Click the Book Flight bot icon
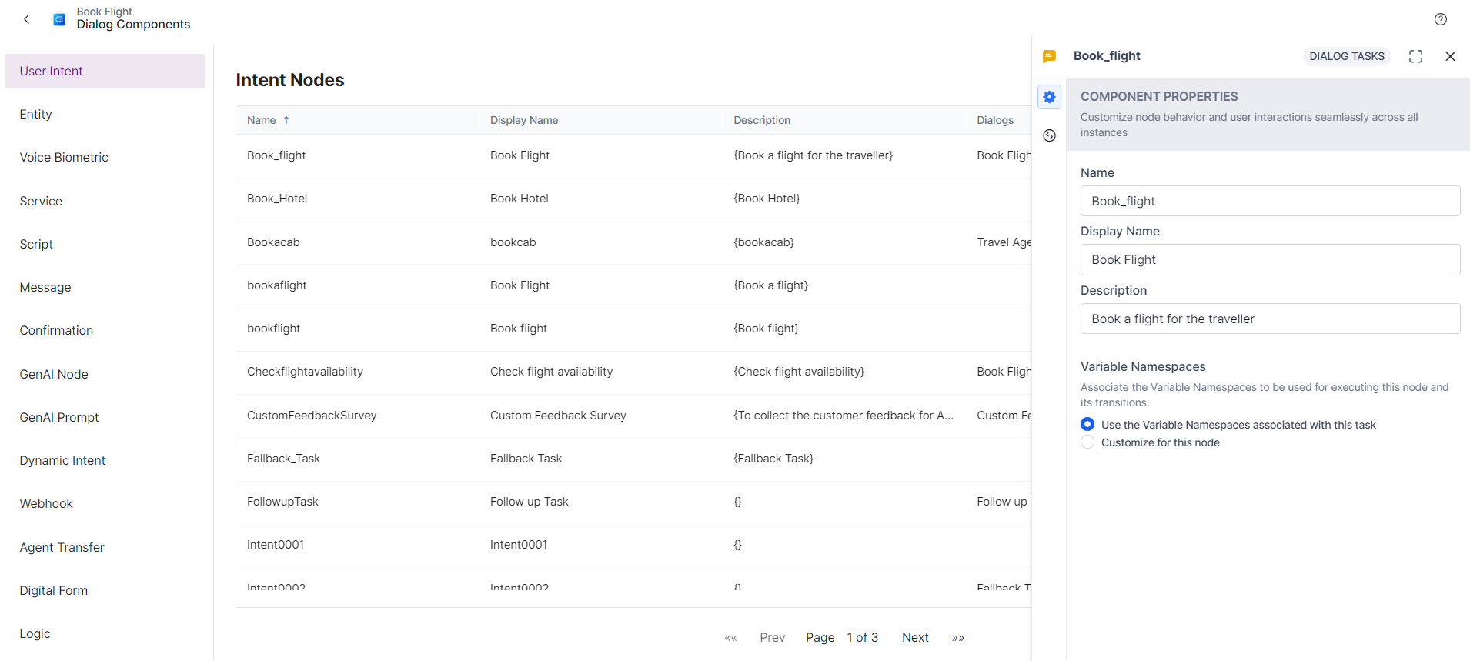The height and width of the screenshot is (661, 1470). [59, 19]
